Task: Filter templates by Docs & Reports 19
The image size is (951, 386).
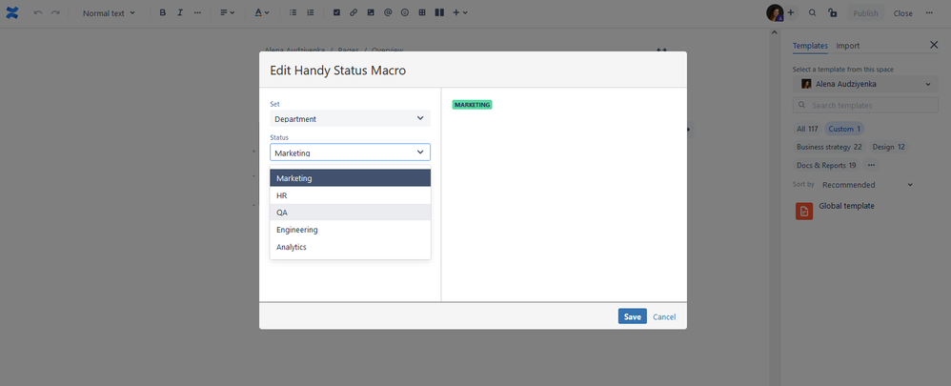Action: pos(826,165)
